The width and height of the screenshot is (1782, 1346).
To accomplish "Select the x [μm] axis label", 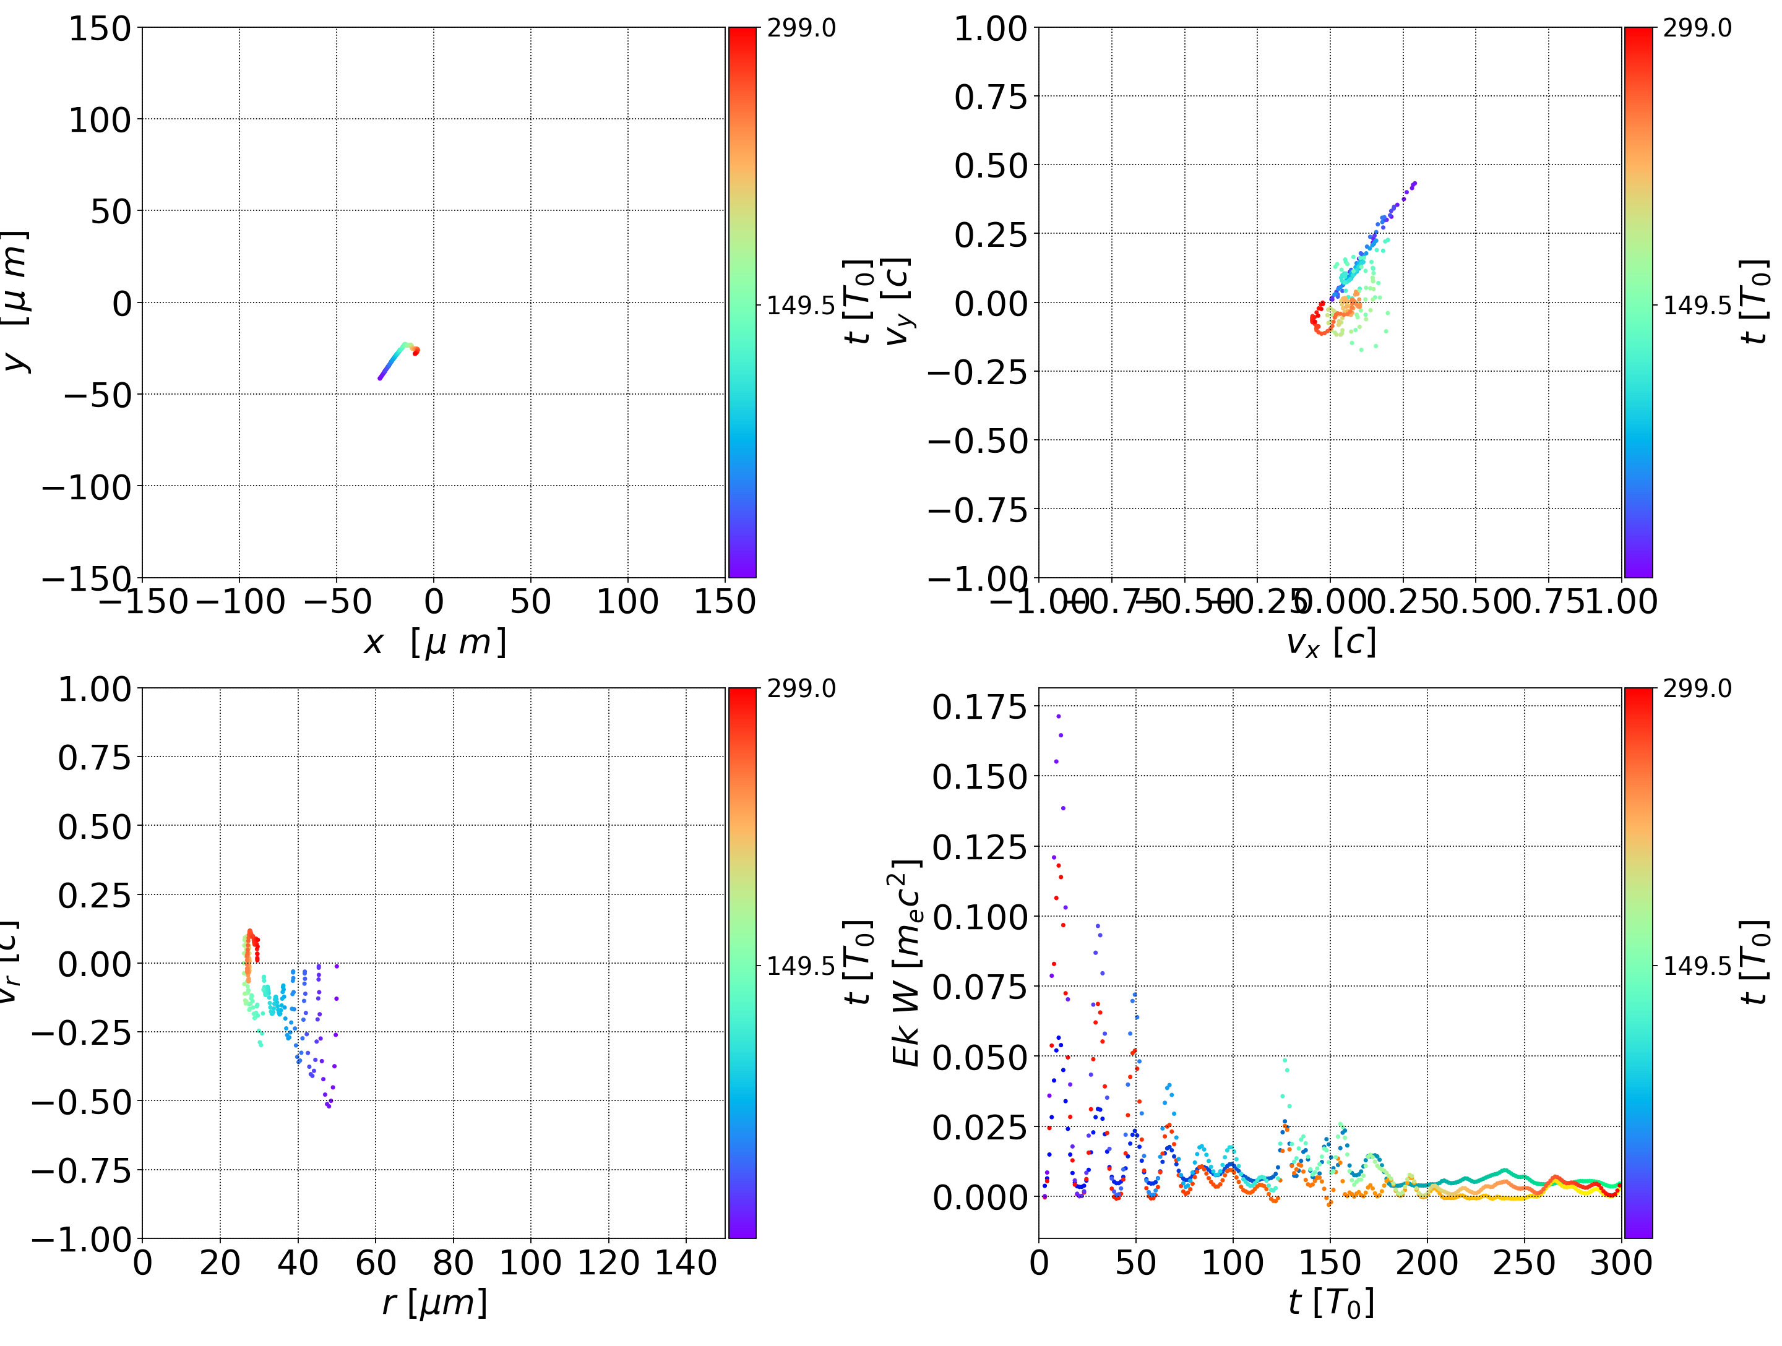I will coord(434,643).
